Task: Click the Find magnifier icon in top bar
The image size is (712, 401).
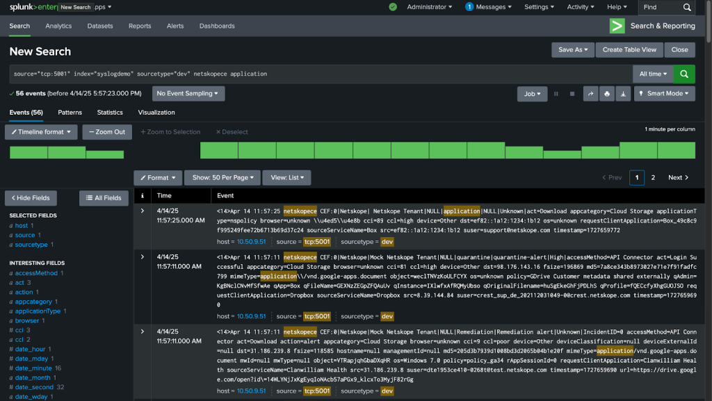Action: click(x=687, y=7)
